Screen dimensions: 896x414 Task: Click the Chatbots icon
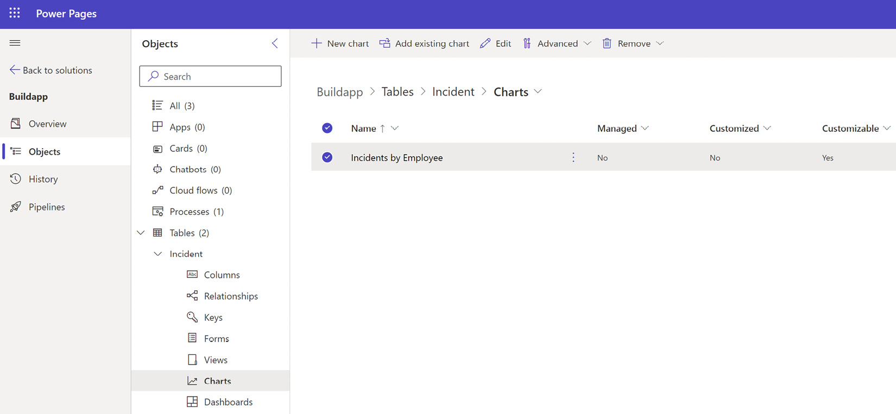tap(157, 169)
